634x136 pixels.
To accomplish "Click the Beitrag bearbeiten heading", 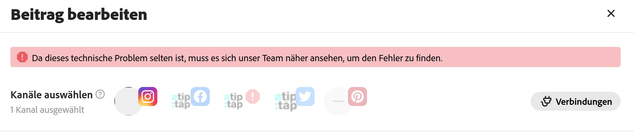I will click(79, 15).
